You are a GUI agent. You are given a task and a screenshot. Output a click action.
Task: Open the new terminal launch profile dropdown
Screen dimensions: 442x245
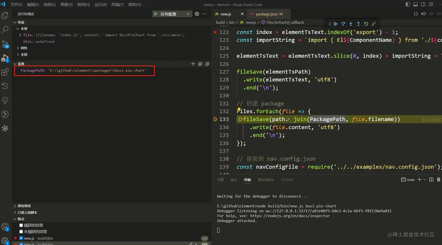tap(424, 180)
